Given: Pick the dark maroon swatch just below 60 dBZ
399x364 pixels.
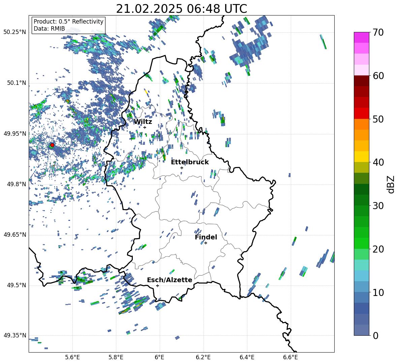Looking at the screenshot, I should [361, 81].
